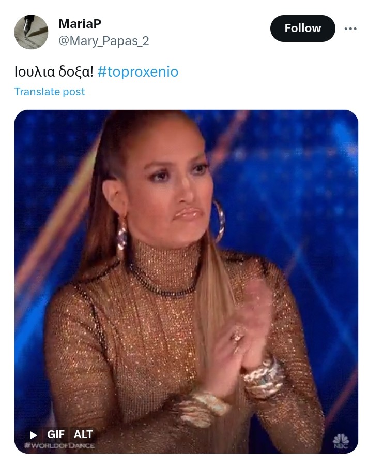This screenshot has width=368, height=464.
Task: Click the GIF badge on the media
Action: point(55,434)
